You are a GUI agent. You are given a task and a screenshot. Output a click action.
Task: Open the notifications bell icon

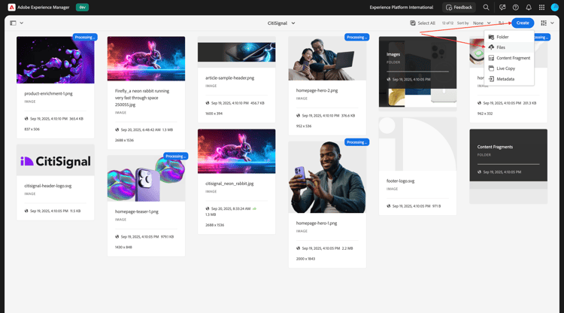click(x=529, y=8)
